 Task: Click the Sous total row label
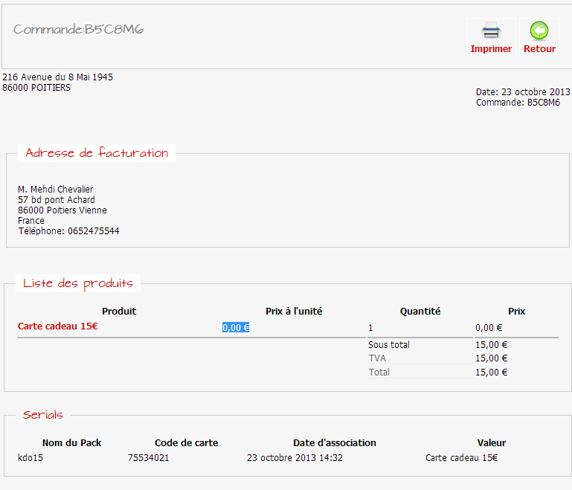coord(389,345)
